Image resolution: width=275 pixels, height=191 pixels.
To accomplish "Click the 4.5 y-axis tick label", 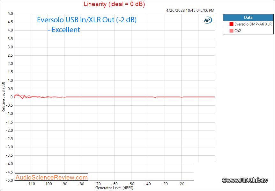I will click(10, 22).
